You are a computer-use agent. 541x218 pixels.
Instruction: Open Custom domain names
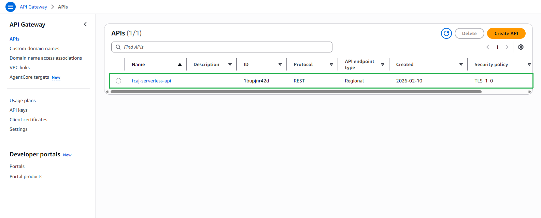point(34,48)
